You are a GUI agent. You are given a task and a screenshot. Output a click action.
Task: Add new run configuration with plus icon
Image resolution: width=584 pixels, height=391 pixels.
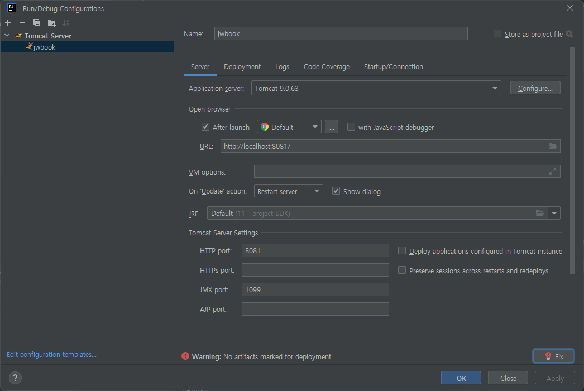point(8,23)
